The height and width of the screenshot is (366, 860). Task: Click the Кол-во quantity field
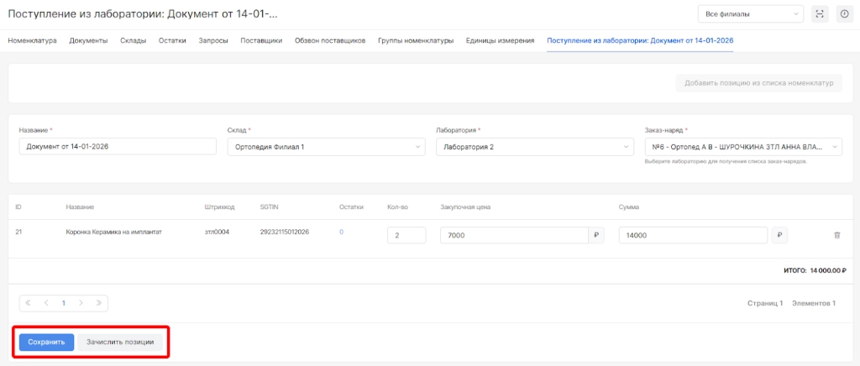point(406,236)
